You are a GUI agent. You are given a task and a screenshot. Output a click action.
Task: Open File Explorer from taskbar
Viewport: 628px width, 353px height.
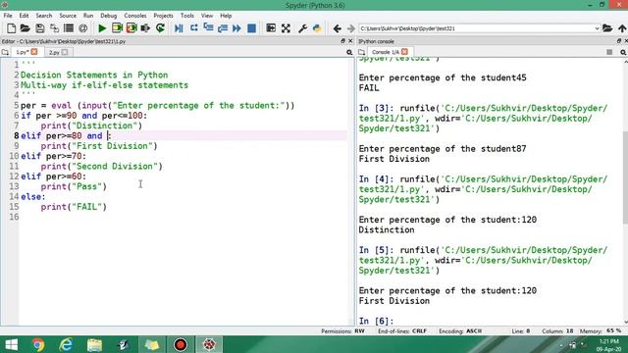94,344
